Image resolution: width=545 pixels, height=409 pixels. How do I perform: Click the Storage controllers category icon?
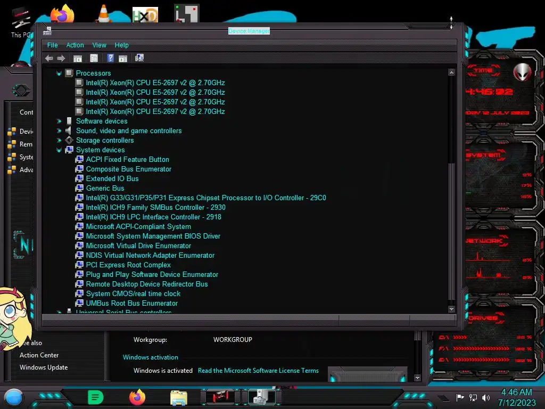pos(69,140)
